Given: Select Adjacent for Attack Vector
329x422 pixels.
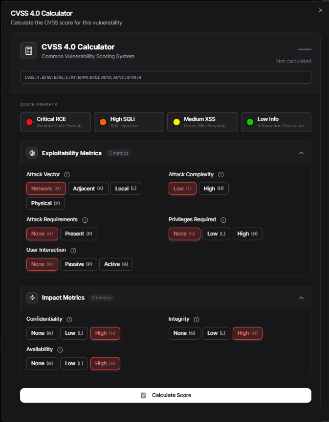Looking at the screenshot, I should click(x=88, y=188).
